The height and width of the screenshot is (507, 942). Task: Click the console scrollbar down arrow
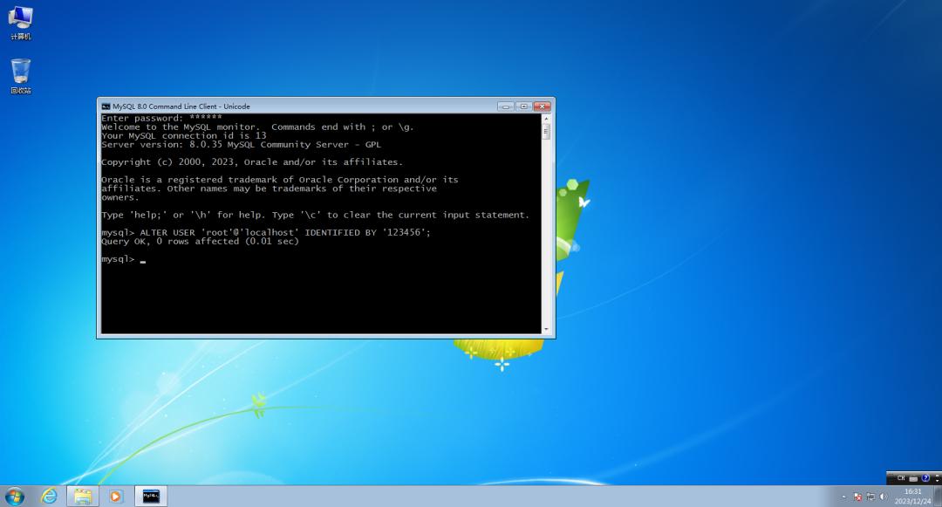(546, 329)
